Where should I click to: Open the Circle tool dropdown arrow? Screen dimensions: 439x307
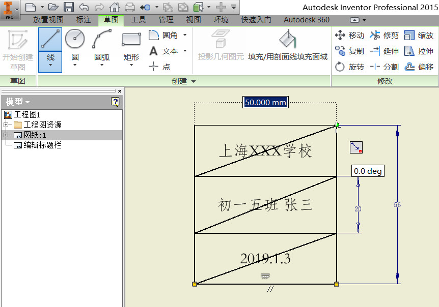pyautogui.click(x=75, y=65)
